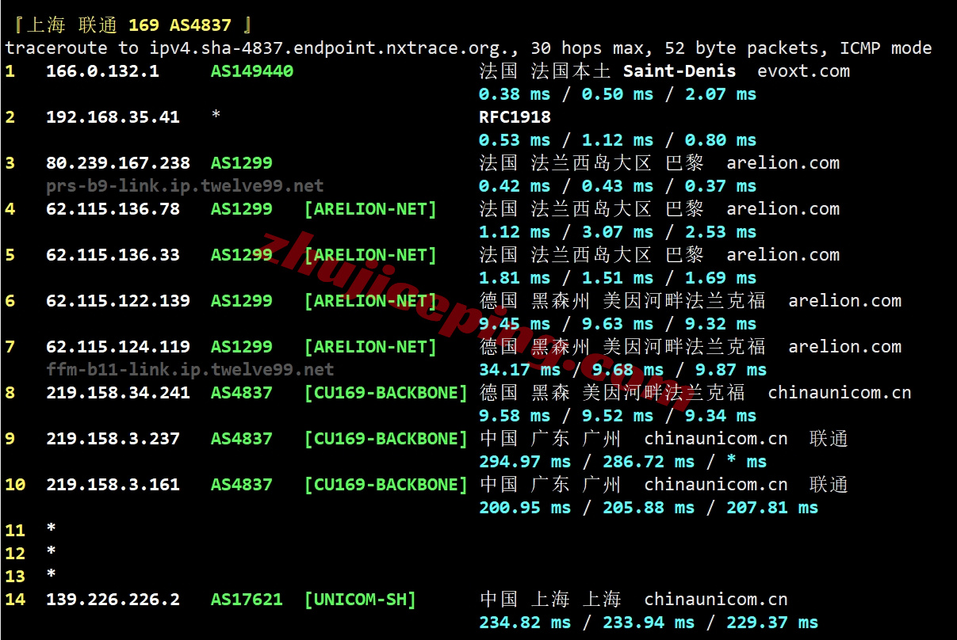Image resolution: width=957 pixels, height=640 pixels.
Task: Select the AS149440 label
Action: click(x=252, y=71)
